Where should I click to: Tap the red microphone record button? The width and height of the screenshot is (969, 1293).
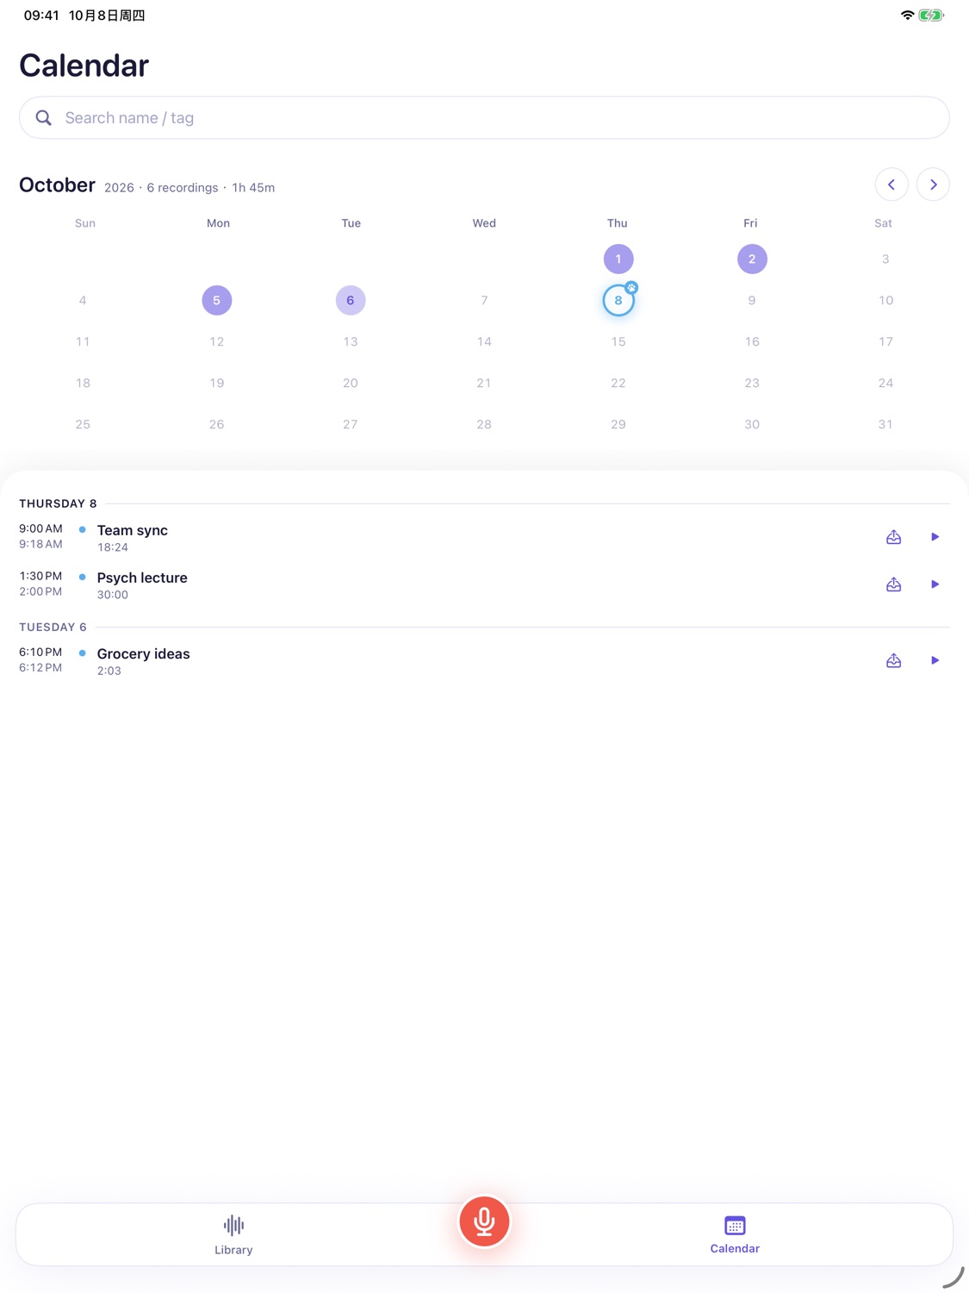pos(484,1221)
